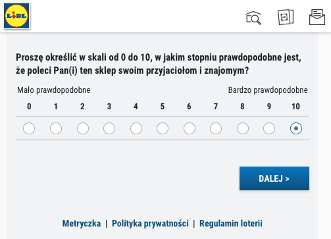Viewport: 331px width, 239px height.
Task: Select rating 5 radio button
Action: point(163,128)
